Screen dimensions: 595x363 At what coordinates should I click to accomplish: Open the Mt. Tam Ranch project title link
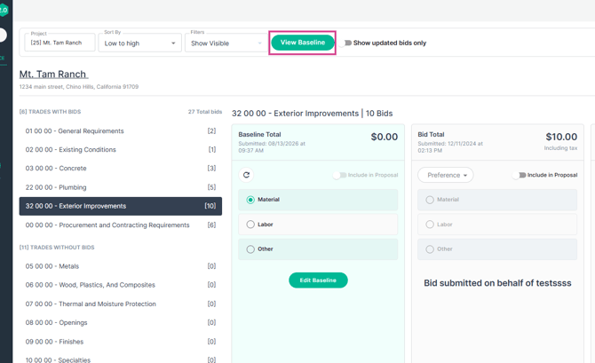coord(53,75)
